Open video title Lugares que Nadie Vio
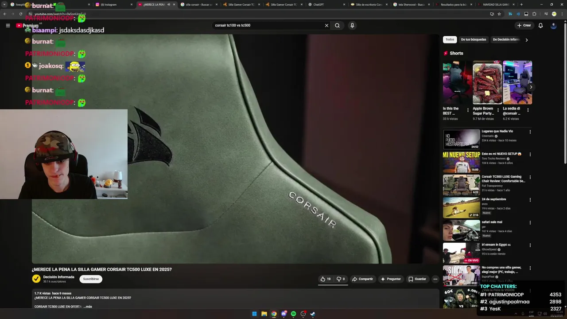The width and height of the screenshot is (567, 319). point(497,131)
